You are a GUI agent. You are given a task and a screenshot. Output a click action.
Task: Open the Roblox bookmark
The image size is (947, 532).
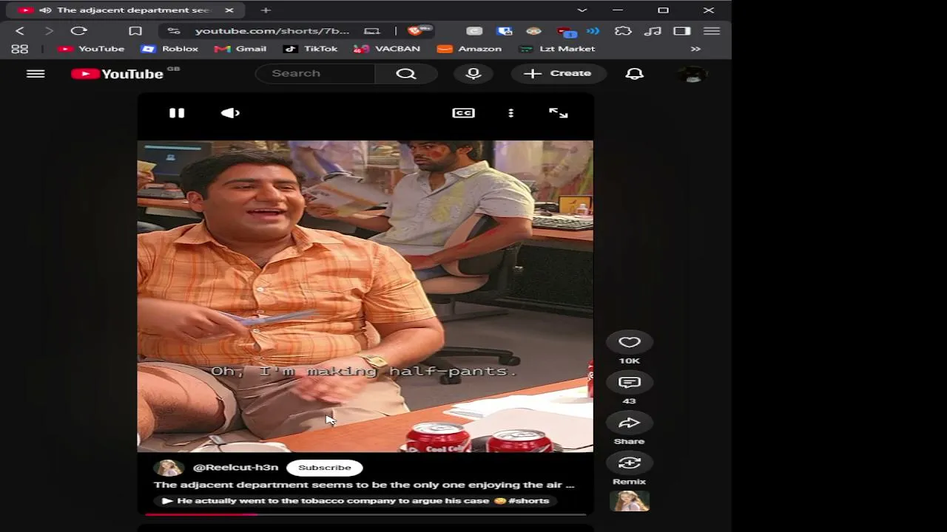pyautogui.click(x=169, y=49)
